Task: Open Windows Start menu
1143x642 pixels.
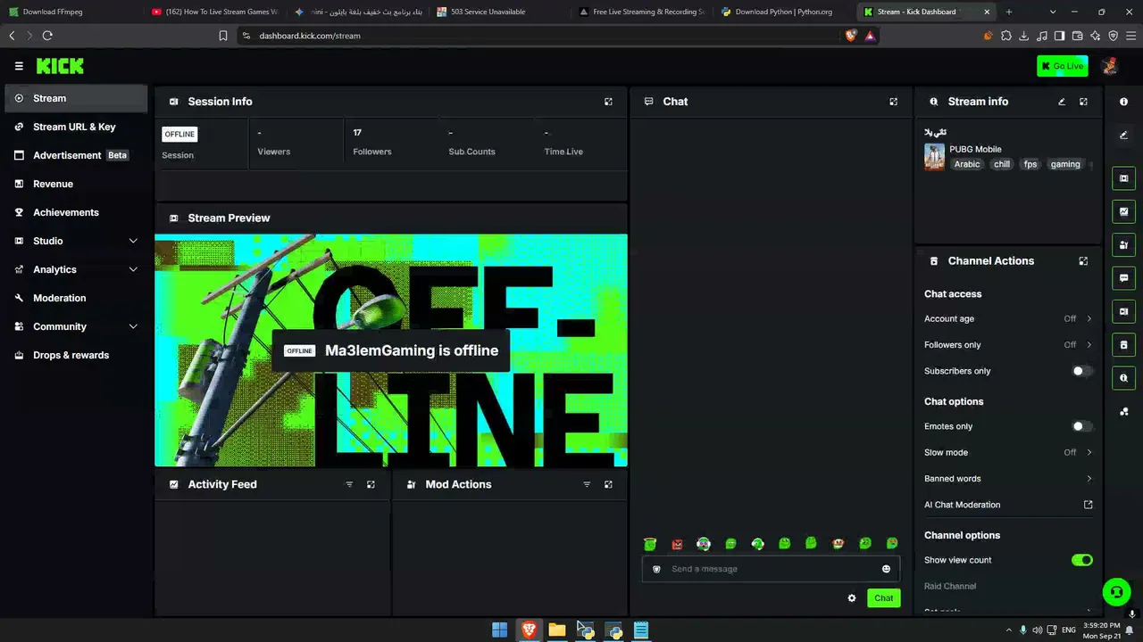Action: pyautogui.click(x=500, y=630)
